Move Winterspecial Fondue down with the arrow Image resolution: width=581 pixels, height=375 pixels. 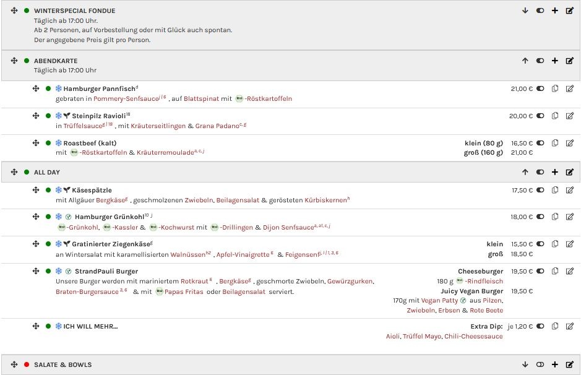pyautogui.click(x=525, y=11)
